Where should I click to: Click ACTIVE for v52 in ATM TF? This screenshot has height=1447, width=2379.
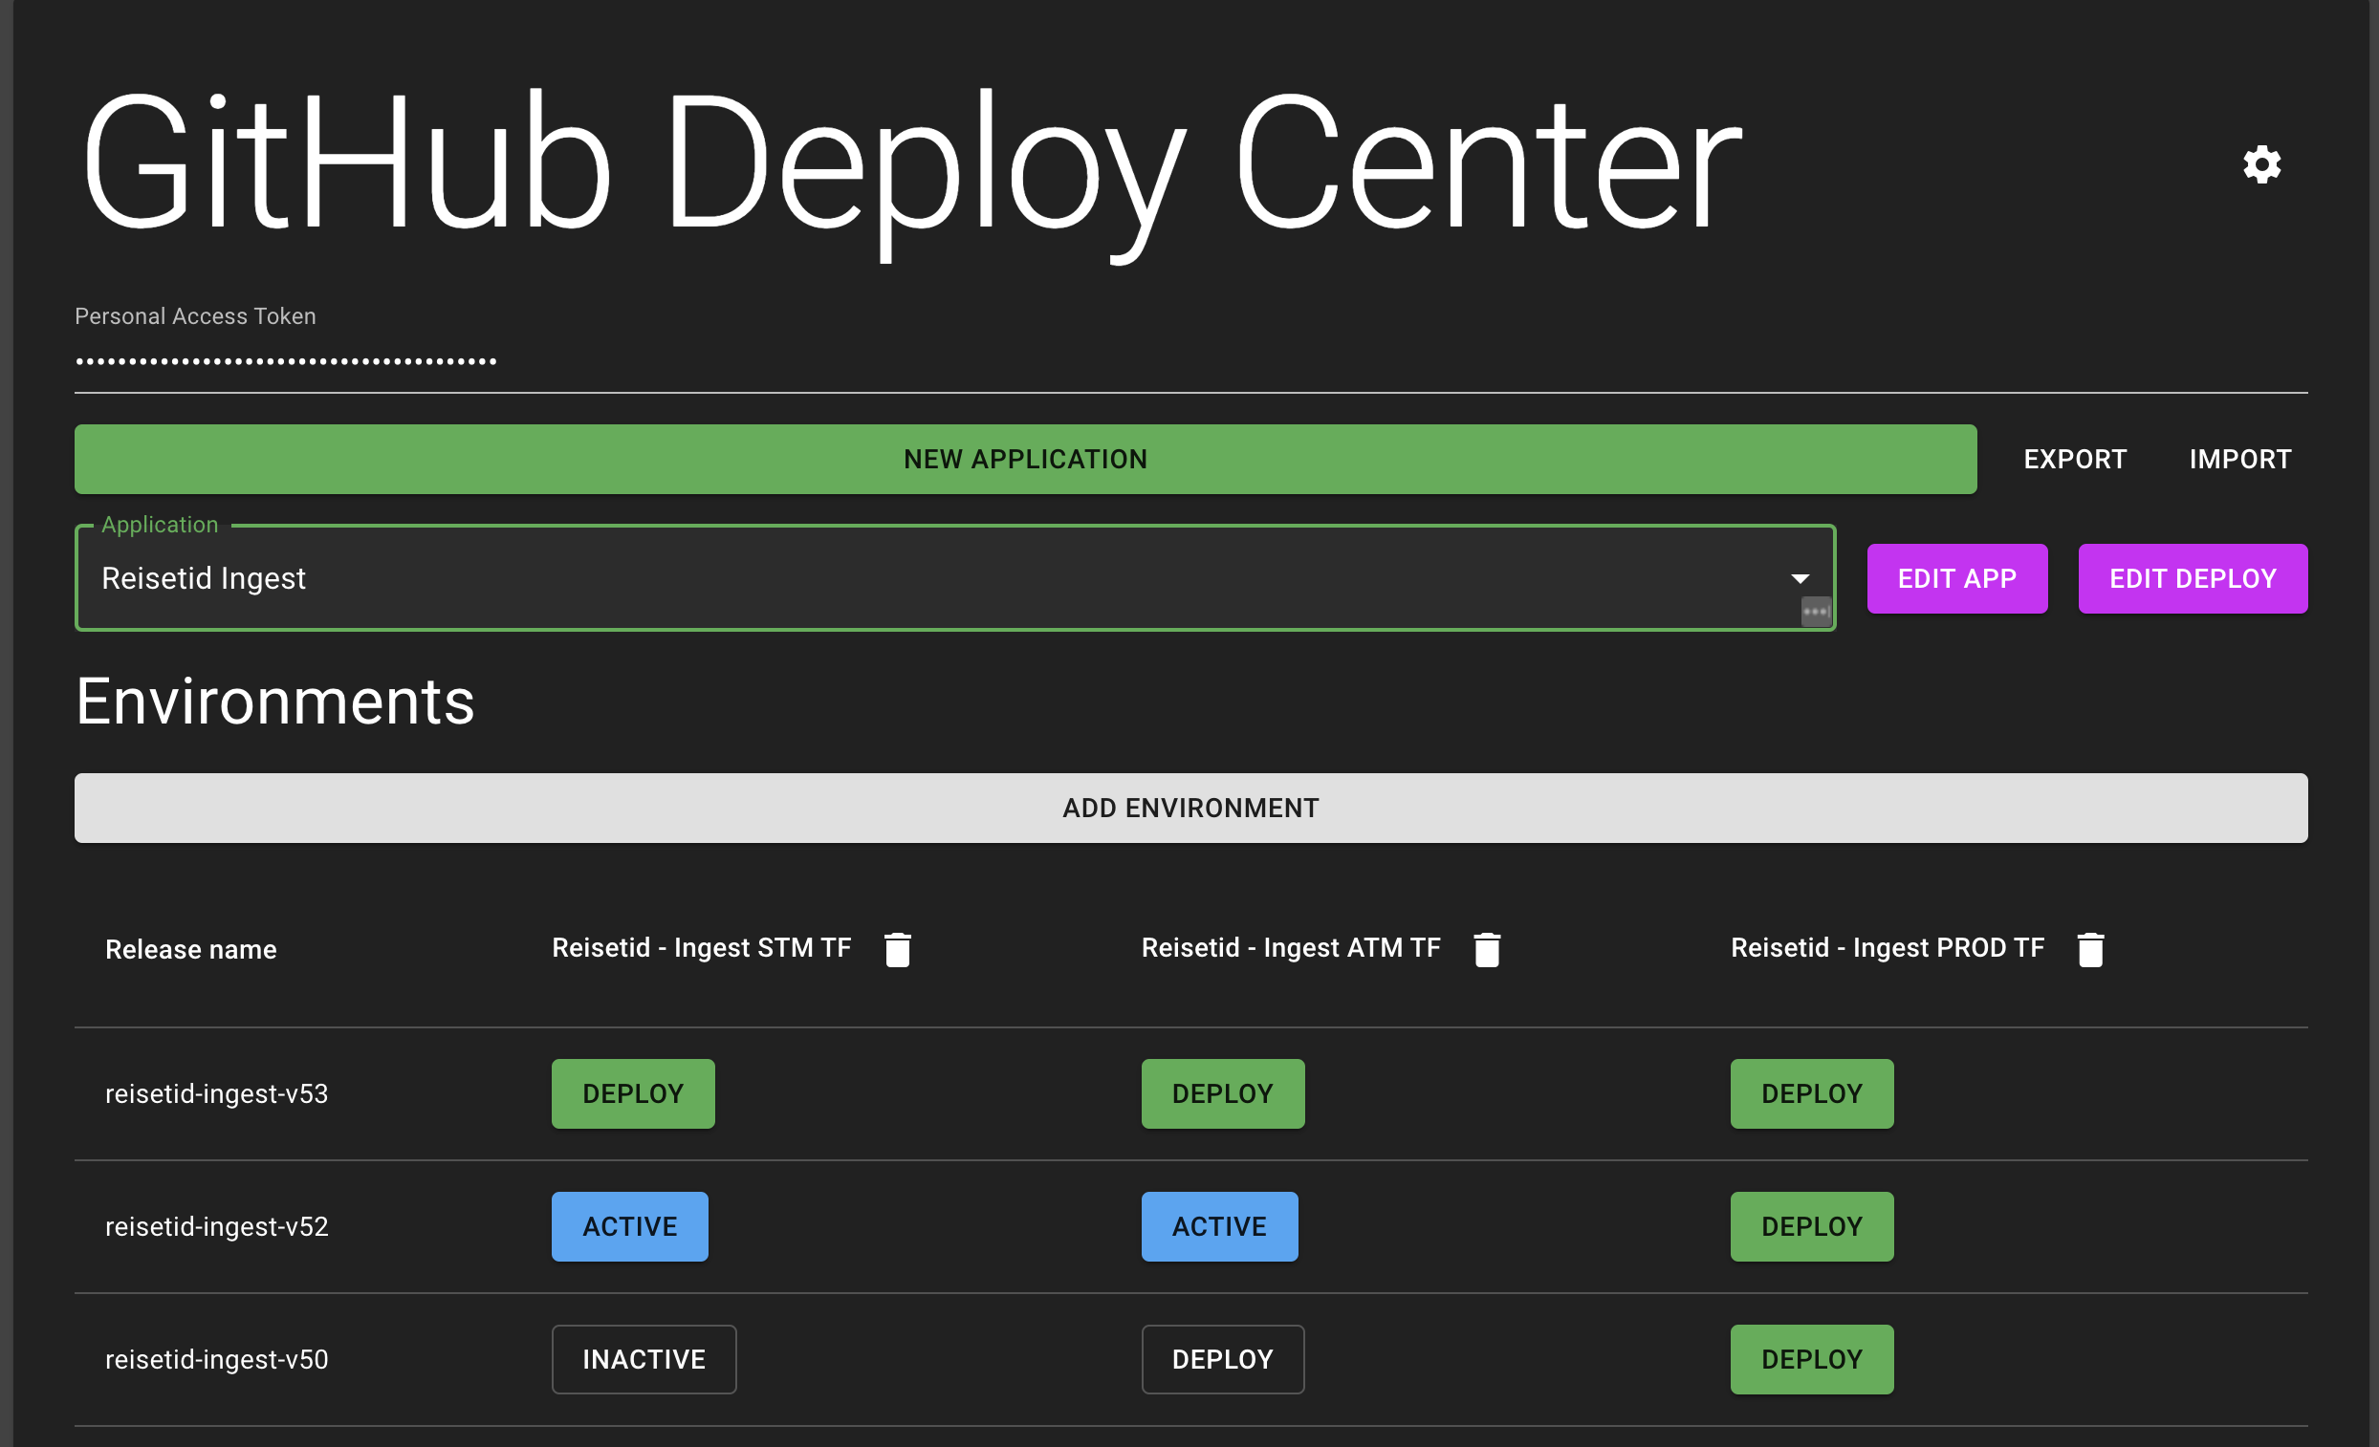(1219, 1227)
